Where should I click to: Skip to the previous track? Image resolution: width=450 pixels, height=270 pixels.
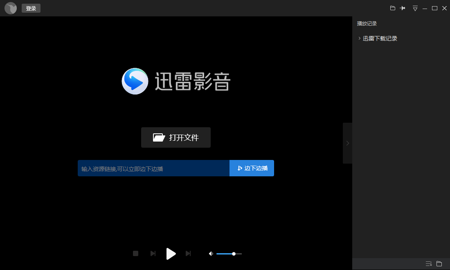153,254
